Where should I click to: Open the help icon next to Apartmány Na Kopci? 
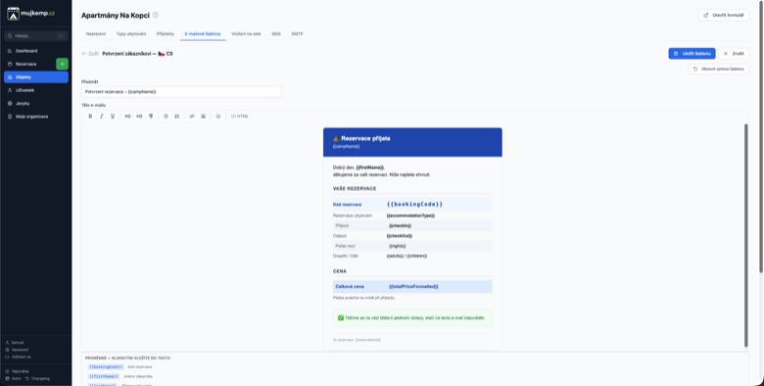tap(156, 15)
